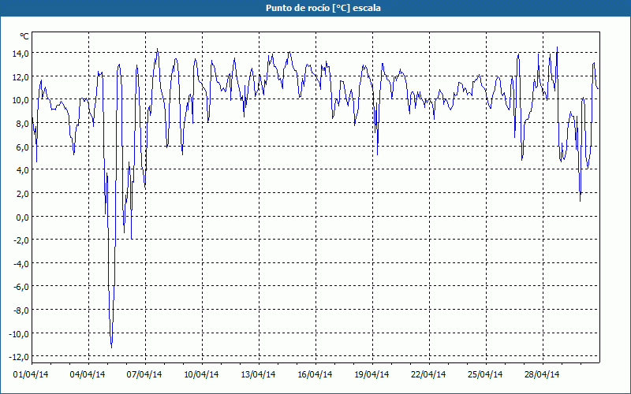Click the 13/04/14 date label

pos(258,374)
